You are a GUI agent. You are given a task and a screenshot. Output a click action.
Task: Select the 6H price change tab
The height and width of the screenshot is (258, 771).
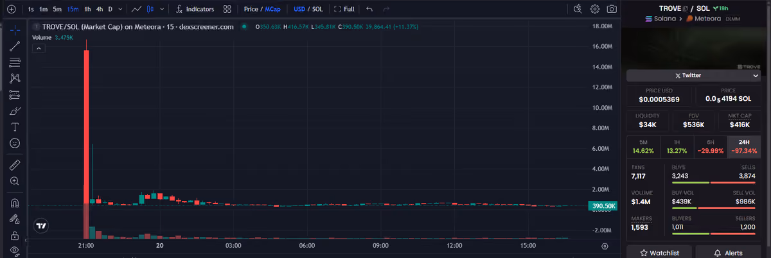pyautogui.click(x=710, y=146)
